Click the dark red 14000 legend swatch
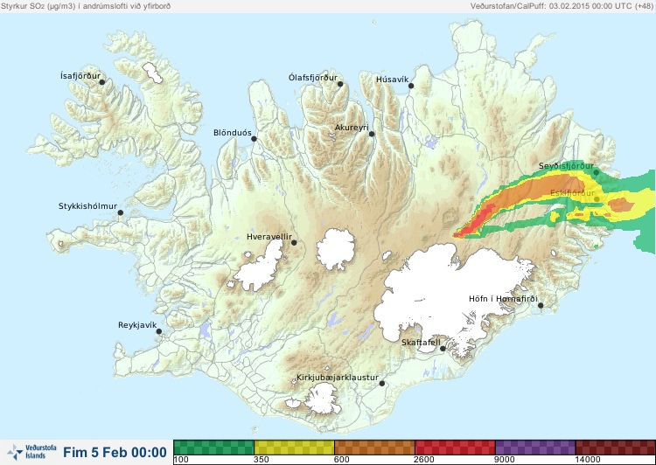This screenshot has height=465, width=656. (615, 448)
